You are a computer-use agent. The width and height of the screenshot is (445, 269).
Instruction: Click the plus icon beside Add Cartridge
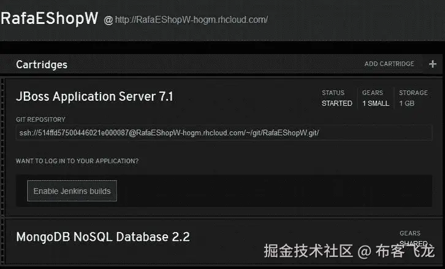click(x=433, y=64)
